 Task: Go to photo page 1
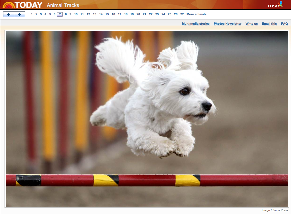coord(32,14)
